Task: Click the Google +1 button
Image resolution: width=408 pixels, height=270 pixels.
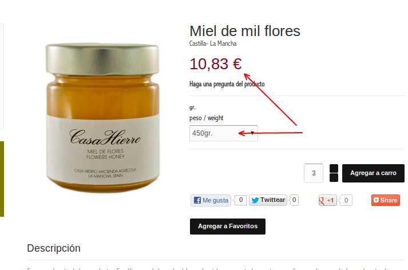Action: pos(327,200)
